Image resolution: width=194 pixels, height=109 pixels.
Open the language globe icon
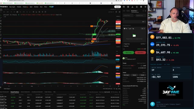[141, 7]
